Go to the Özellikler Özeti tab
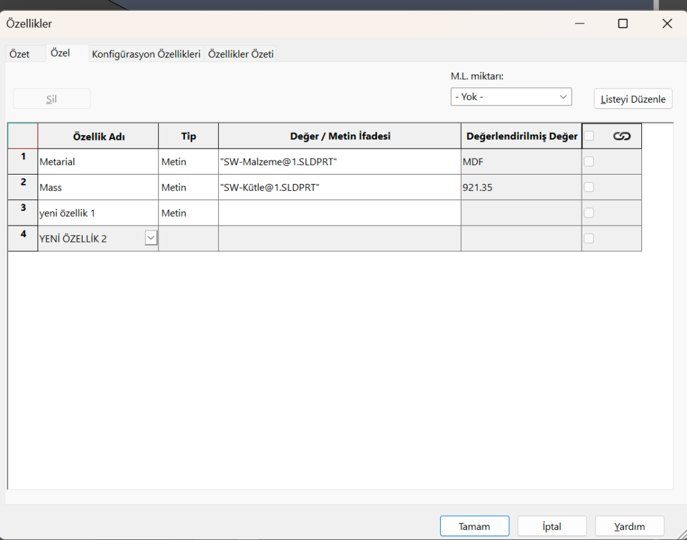Screen dimensions: 687x540 click(241, 54)
